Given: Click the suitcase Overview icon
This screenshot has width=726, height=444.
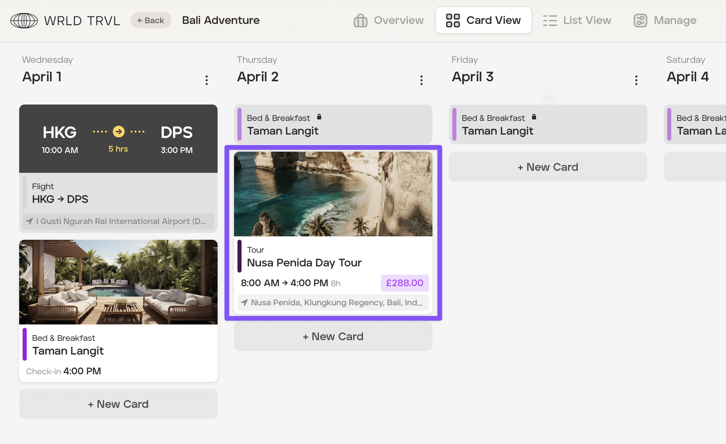Looking at the screenshot, I should [x=361, y=20].
